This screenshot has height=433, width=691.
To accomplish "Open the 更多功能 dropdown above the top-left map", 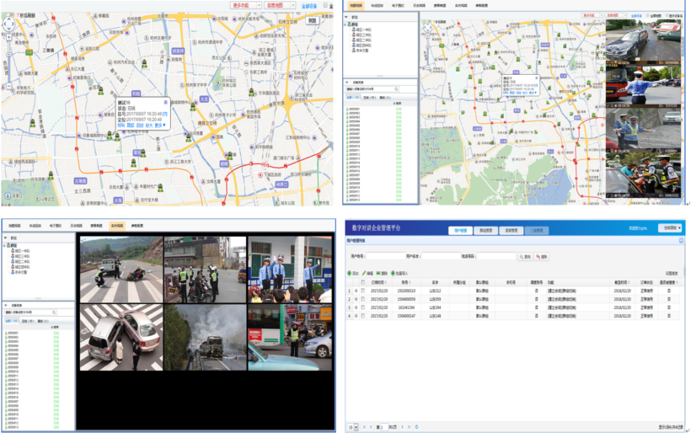I will tap(245, 5).
